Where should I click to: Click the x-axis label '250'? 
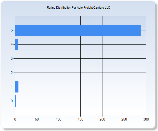tap(124, 119)
